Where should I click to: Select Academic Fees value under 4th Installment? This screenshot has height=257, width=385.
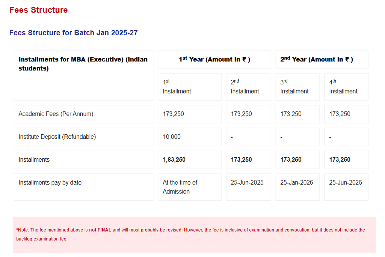click(x=340, y=114)
